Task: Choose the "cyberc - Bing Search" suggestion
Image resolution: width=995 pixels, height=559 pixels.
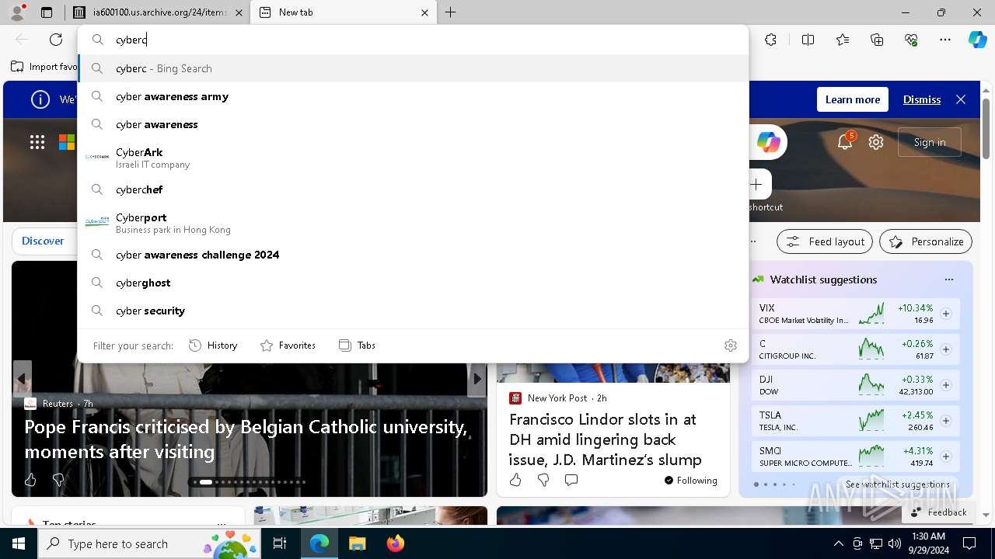Action: (x=413, y=68)
